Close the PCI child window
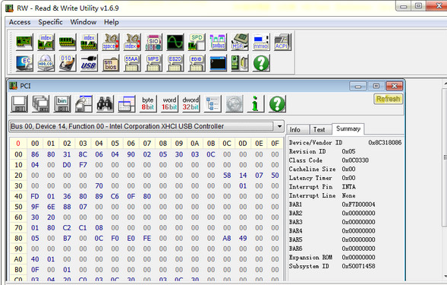447x285 pixels. click(x=395, y=86)
